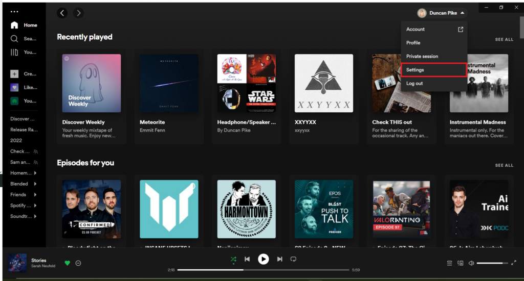Image resolution: width=524 pixels, height=281 pixels.
Task: Click See All for Recently played
Action: (x=504, y=39)
